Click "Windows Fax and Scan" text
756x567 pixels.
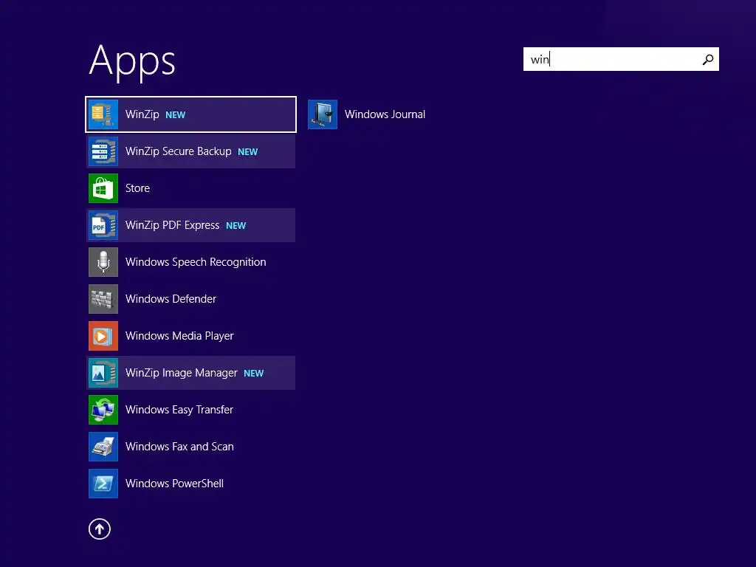(x=179, y=447)
